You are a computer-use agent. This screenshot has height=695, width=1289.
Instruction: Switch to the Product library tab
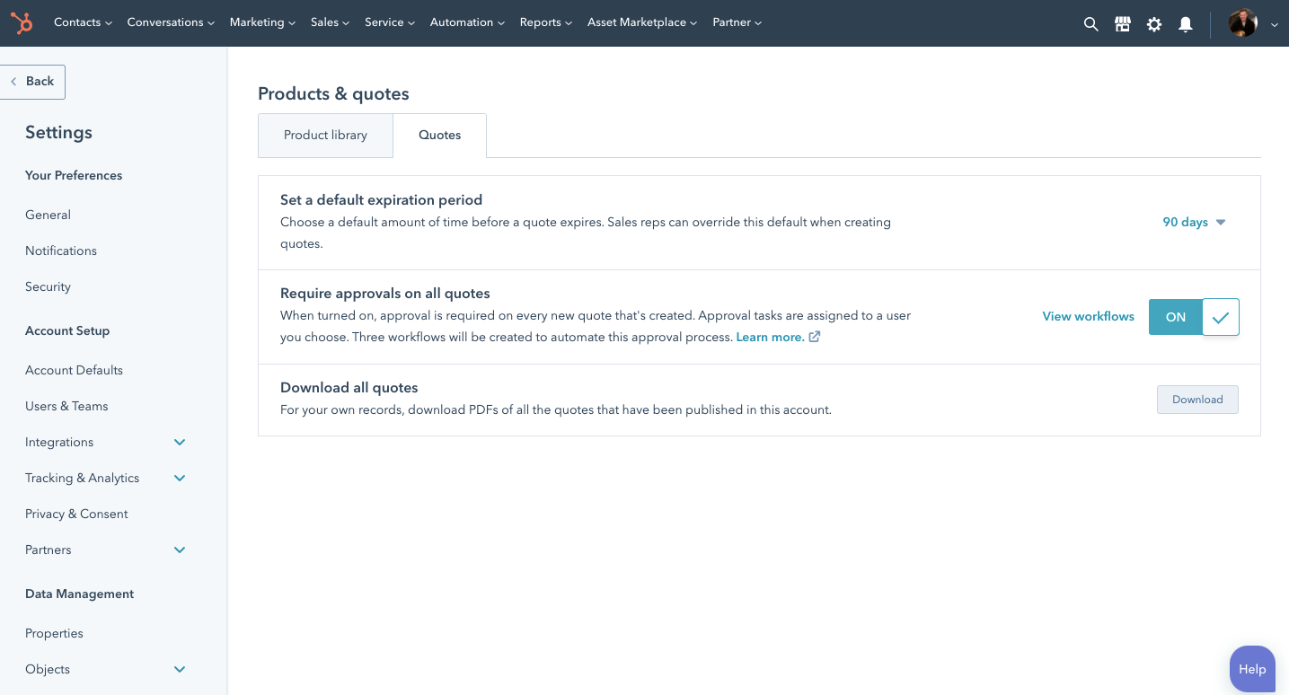[325, 136]
